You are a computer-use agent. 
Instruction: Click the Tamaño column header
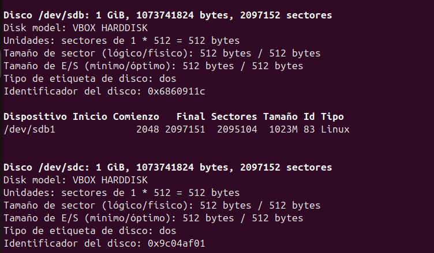280,117
